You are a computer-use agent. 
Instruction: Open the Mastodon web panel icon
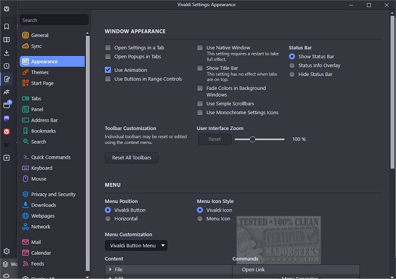pos(7,118)
